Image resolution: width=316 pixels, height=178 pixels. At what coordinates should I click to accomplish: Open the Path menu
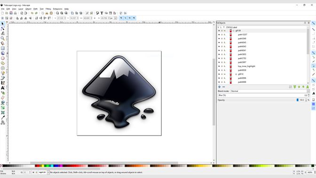35,9
